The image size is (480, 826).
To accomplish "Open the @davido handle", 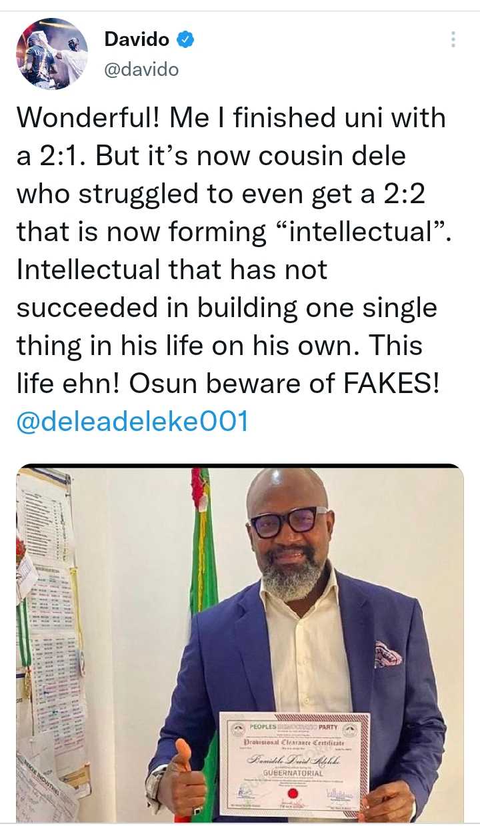I will coord(141,69).
